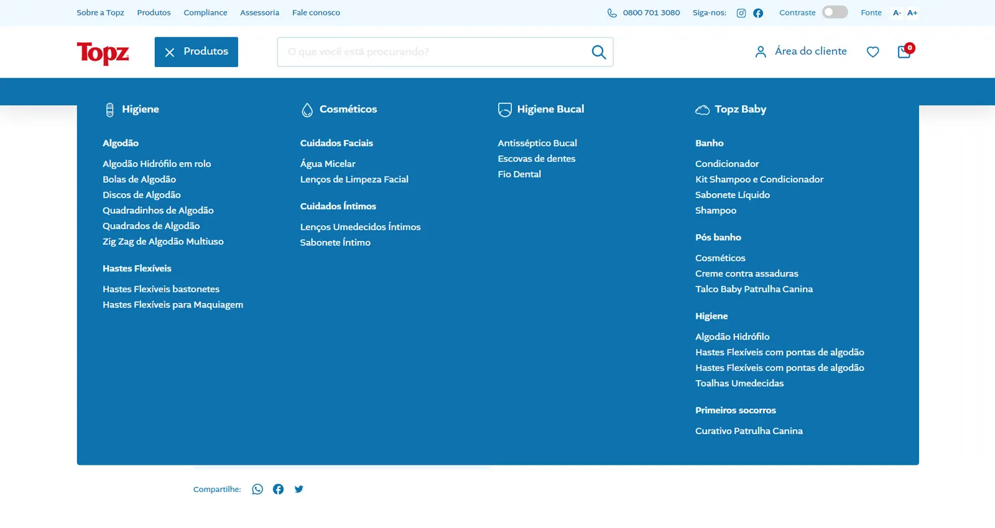The height and width of the screenshot is (528, 995).
Task: Open Água Micelar
Action: point(328,164)
